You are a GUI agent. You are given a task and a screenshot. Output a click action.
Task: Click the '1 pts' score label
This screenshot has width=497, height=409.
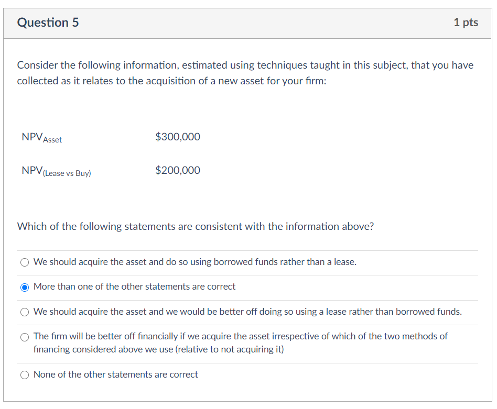(x=466, y=23)
